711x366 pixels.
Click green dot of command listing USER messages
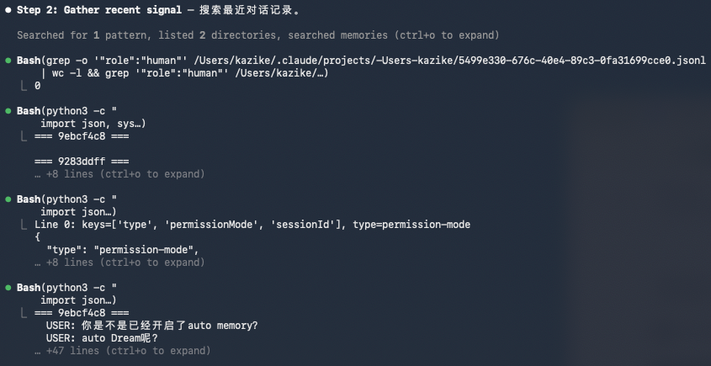8,288
